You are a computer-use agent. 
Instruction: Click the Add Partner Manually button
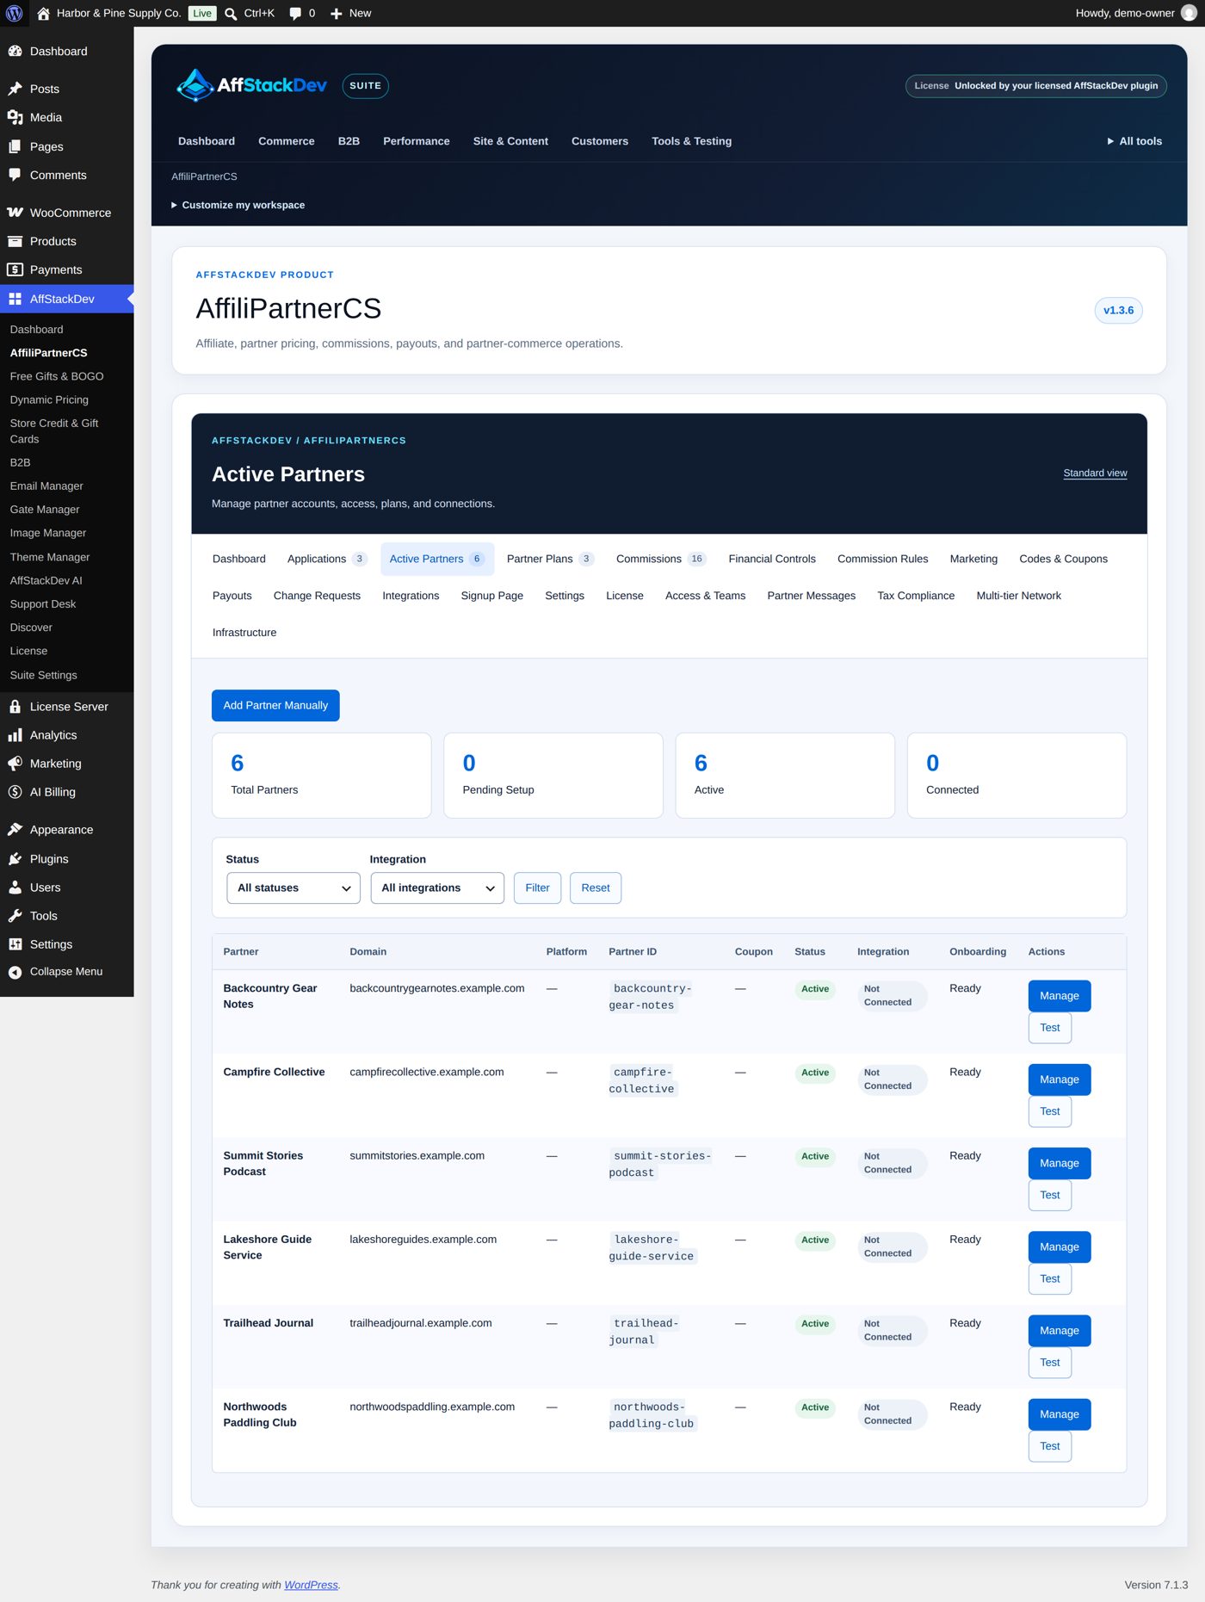[275, 706]
